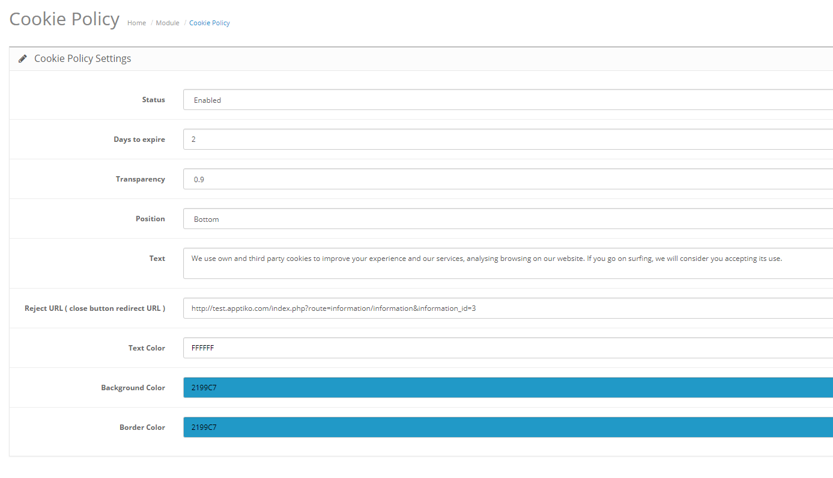Image resolution: width=833 pixels, height=478 pixels.
Task: Select the Cookie Policy breadcrumb entry
Action: click(209, 22)
